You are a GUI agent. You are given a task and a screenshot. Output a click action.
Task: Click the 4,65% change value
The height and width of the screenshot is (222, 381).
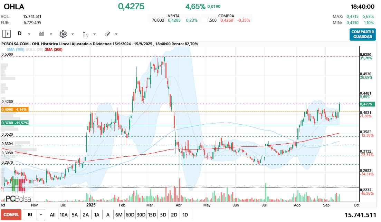(x=196, y=7)
